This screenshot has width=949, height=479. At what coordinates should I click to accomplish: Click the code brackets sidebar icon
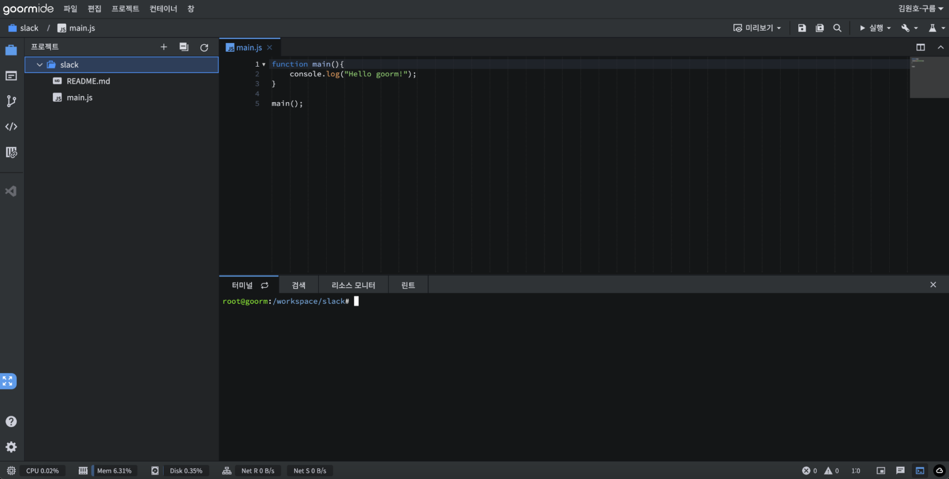point(11,127)
